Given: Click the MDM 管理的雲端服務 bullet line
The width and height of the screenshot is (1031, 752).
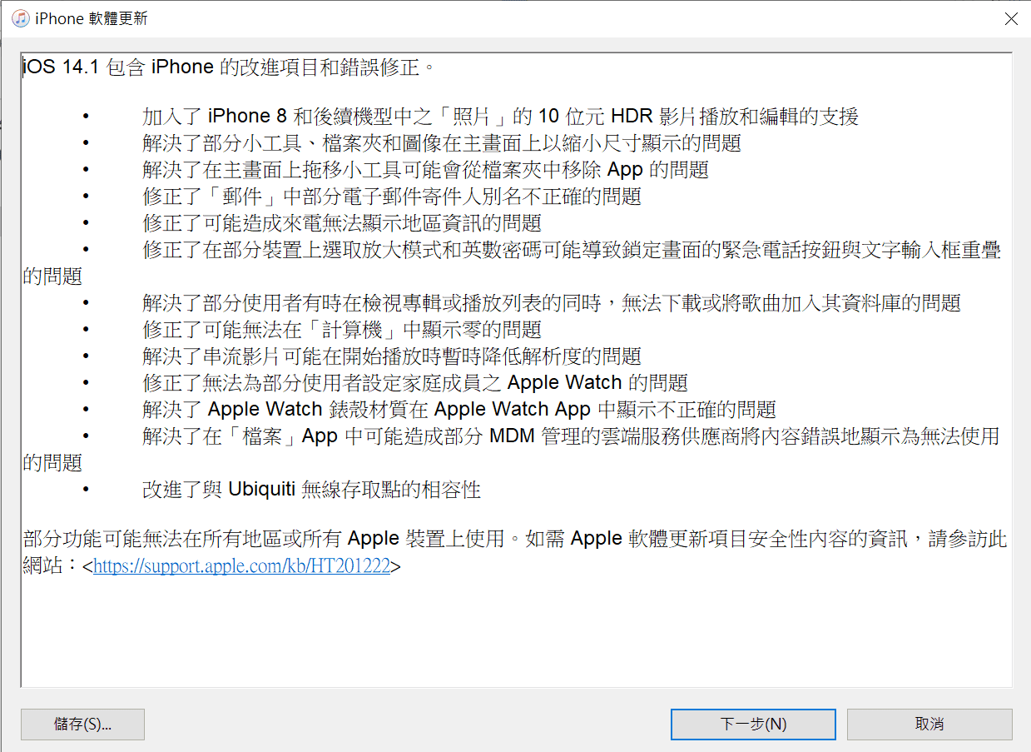Looking at the screenshot, I should pyautogui.click(x=512, y=449).
